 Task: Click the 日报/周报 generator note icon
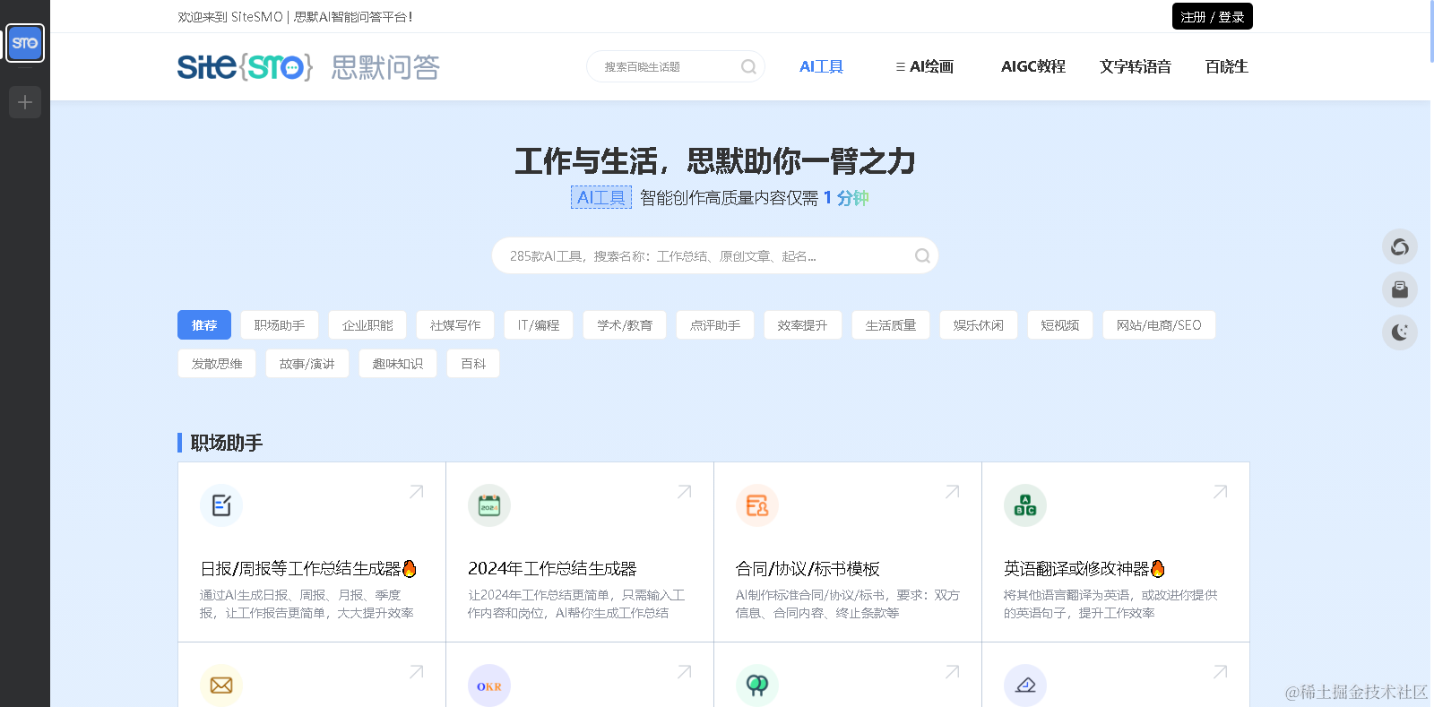click(221, 505)
